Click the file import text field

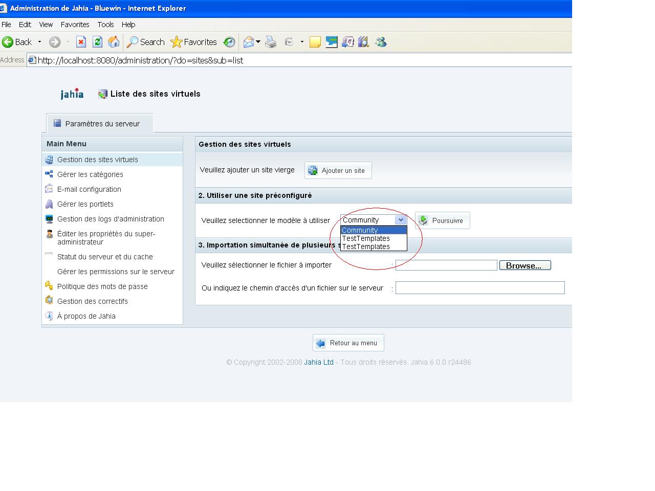point(446,265)
